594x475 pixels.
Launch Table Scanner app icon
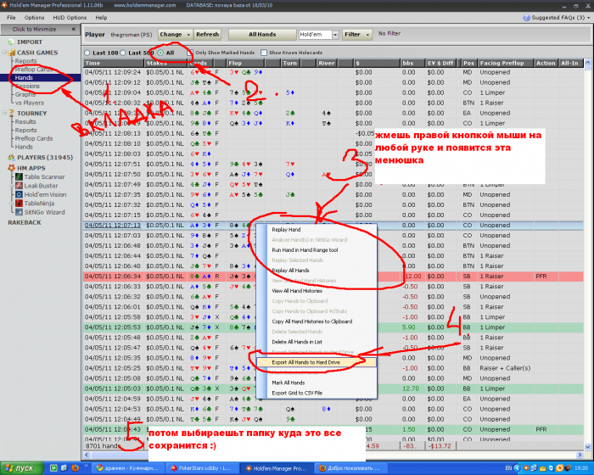19,177
